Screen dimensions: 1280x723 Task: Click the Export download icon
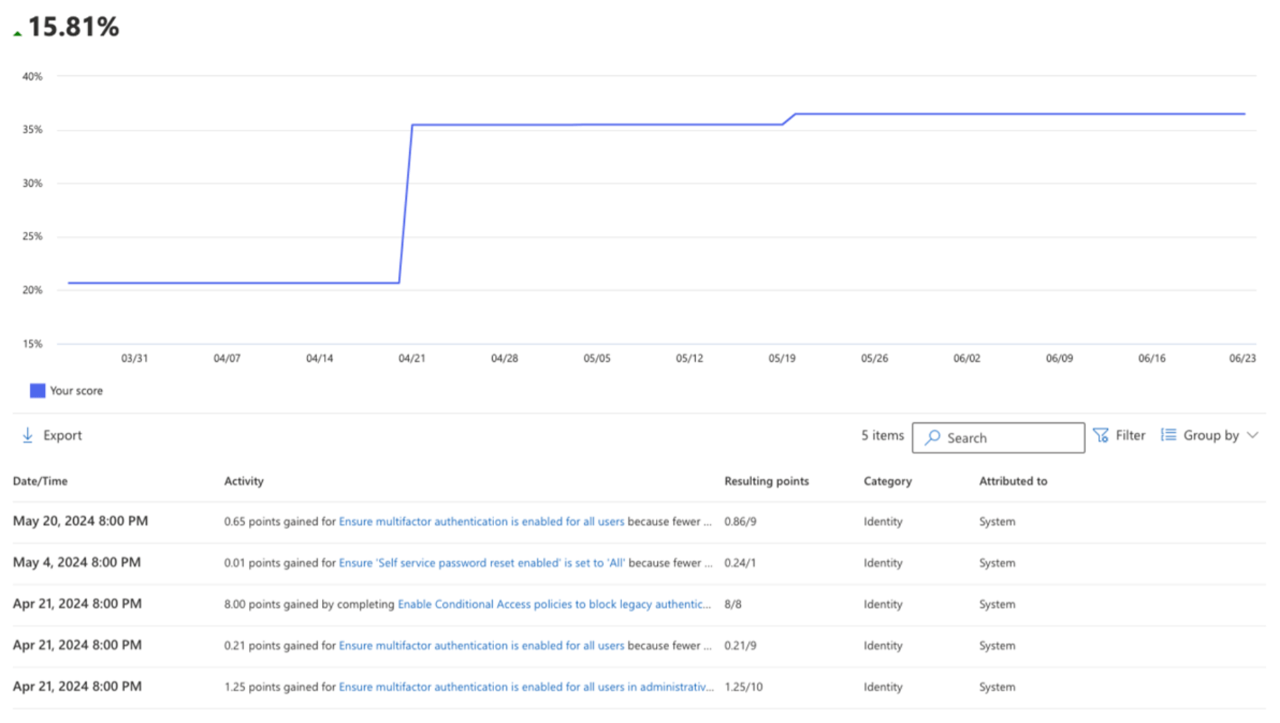[x=27, y=434]
